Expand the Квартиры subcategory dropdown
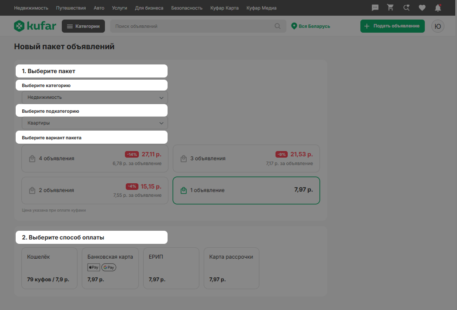Viewport: 457px width, 310px height. point(95,123)
